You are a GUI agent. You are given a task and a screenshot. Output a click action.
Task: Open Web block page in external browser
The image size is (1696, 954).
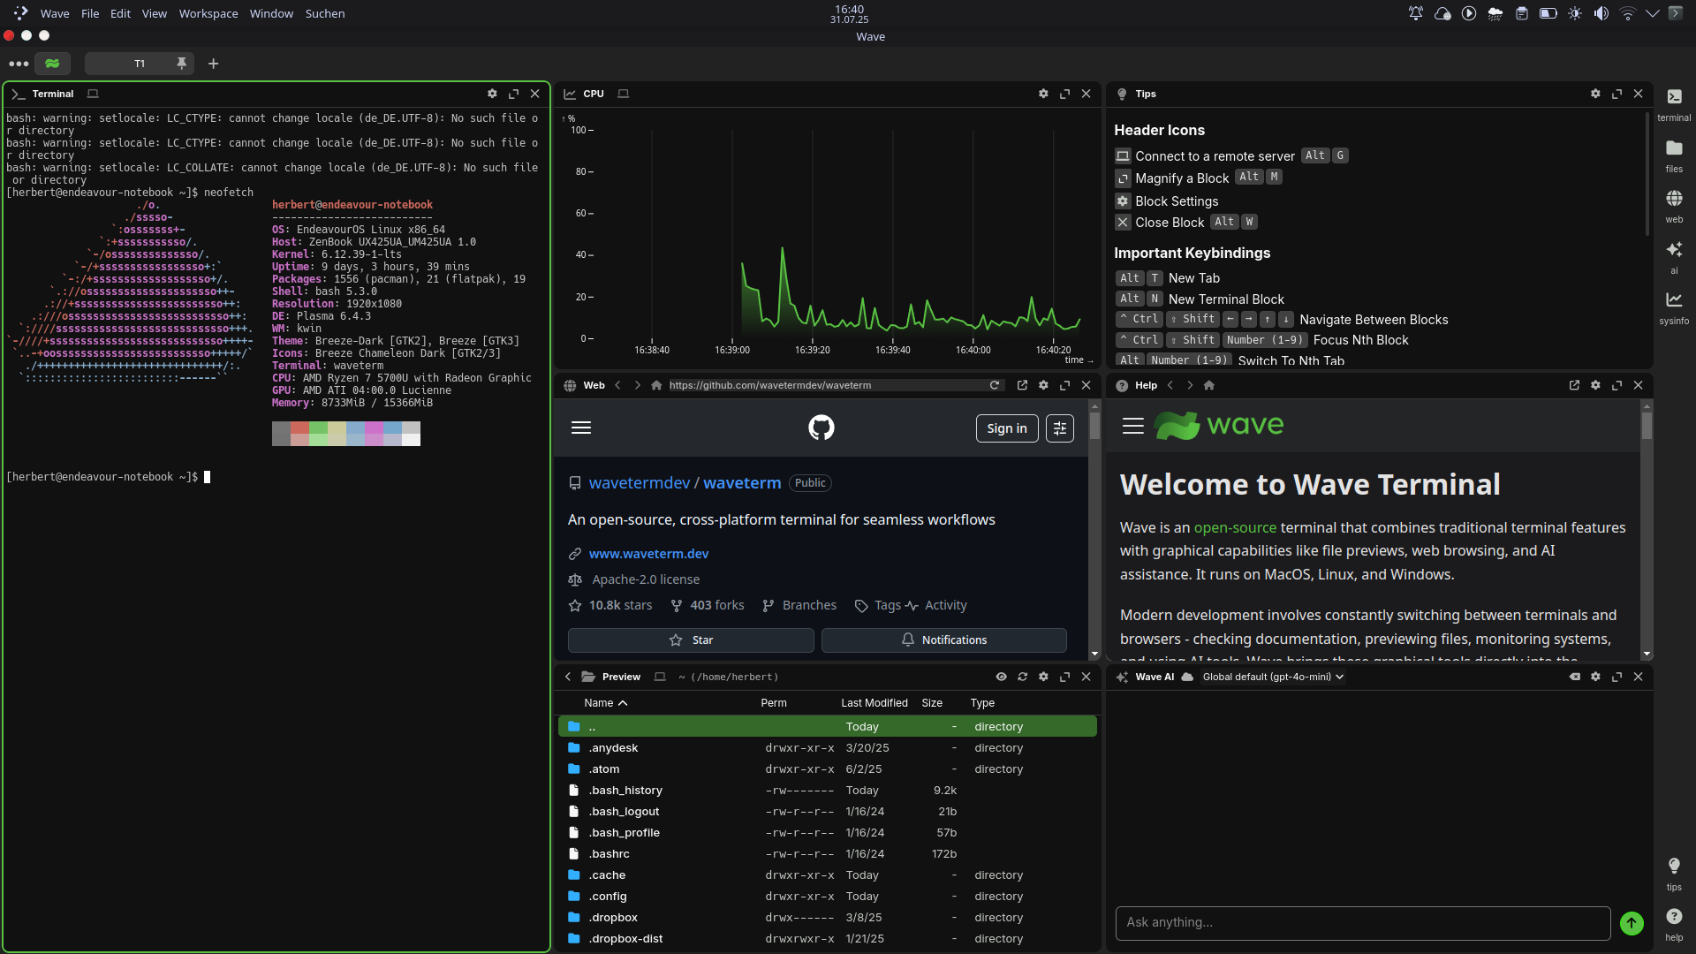coord(1022,385)
